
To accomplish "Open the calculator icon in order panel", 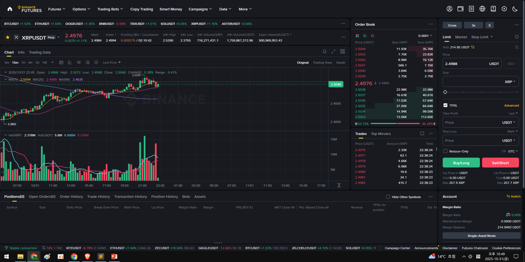I will pos(517,47).
